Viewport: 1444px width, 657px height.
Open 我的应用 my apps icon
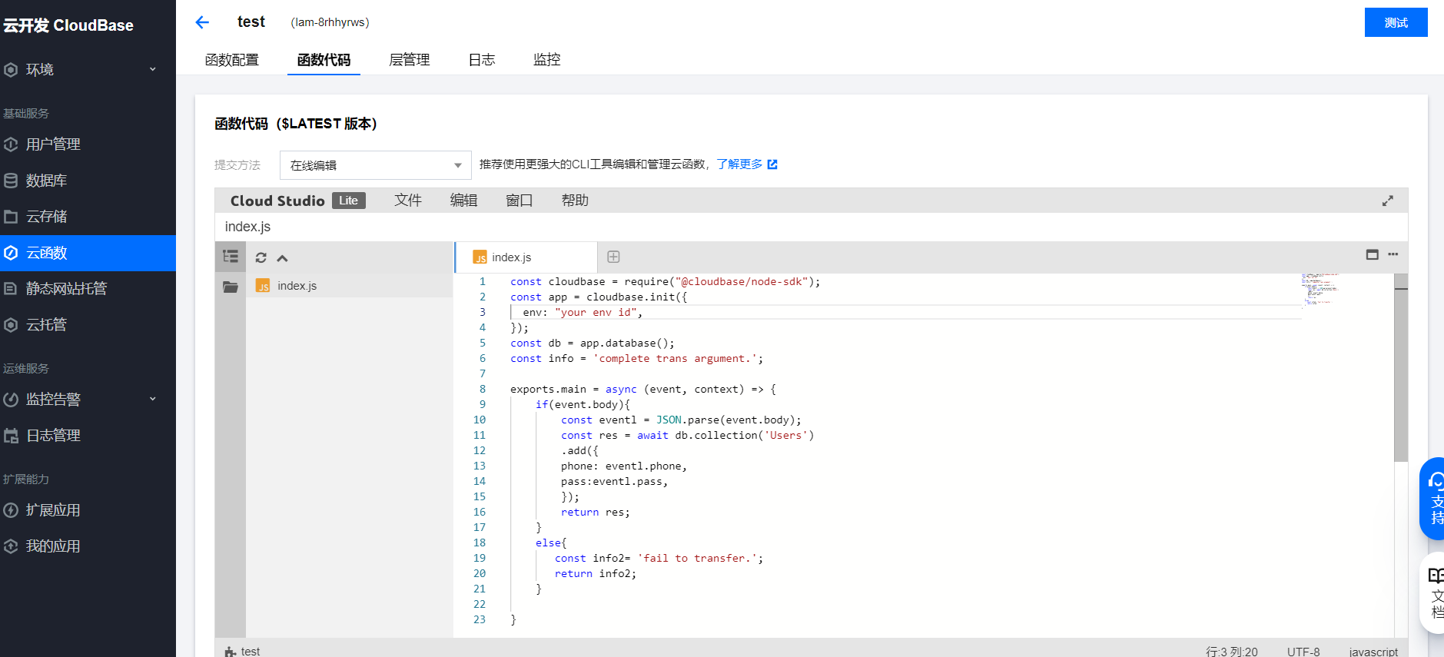tap(11, 546)
